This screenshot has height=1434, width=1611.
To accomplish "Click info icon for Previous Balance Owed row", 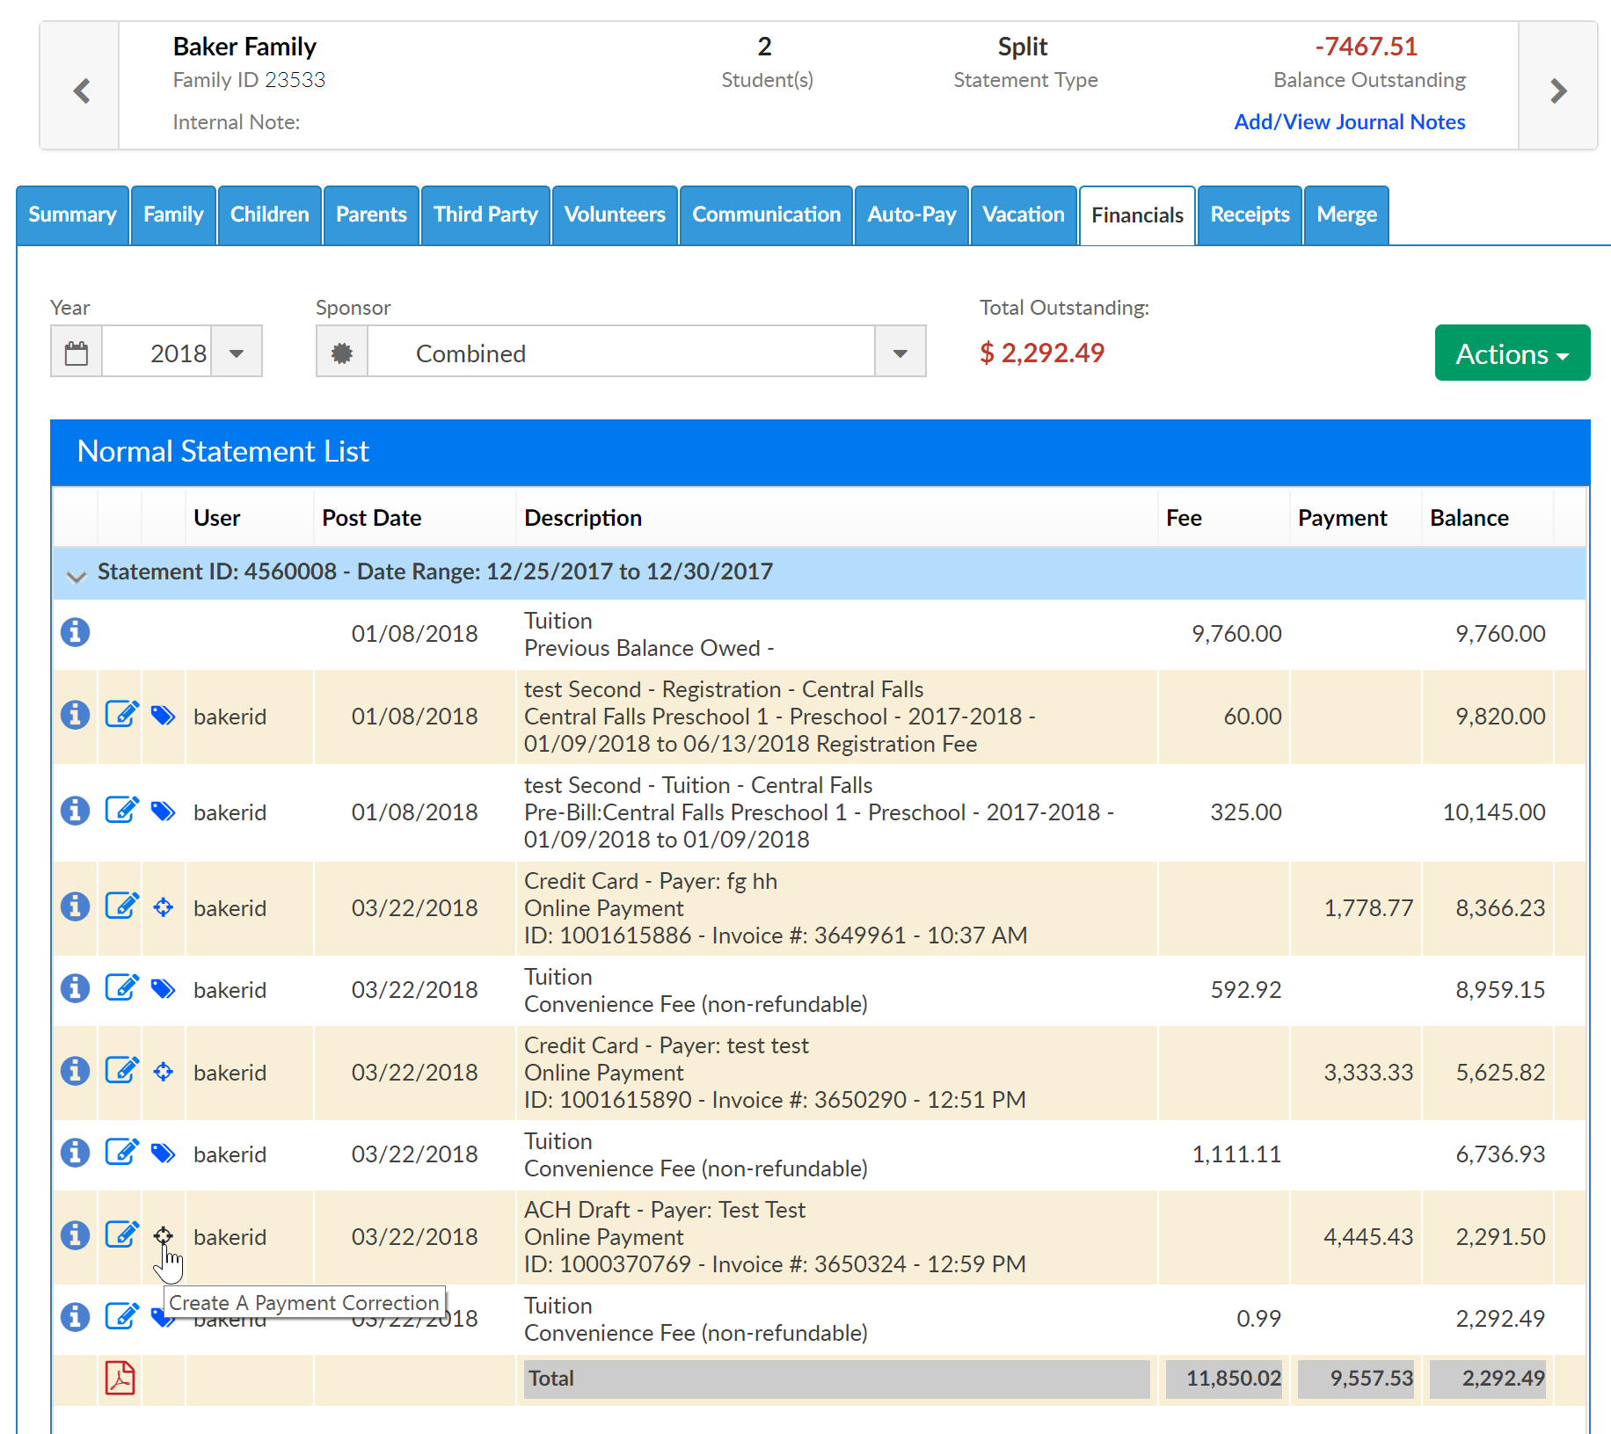I will pyautogui.click(x=75, y=632).
